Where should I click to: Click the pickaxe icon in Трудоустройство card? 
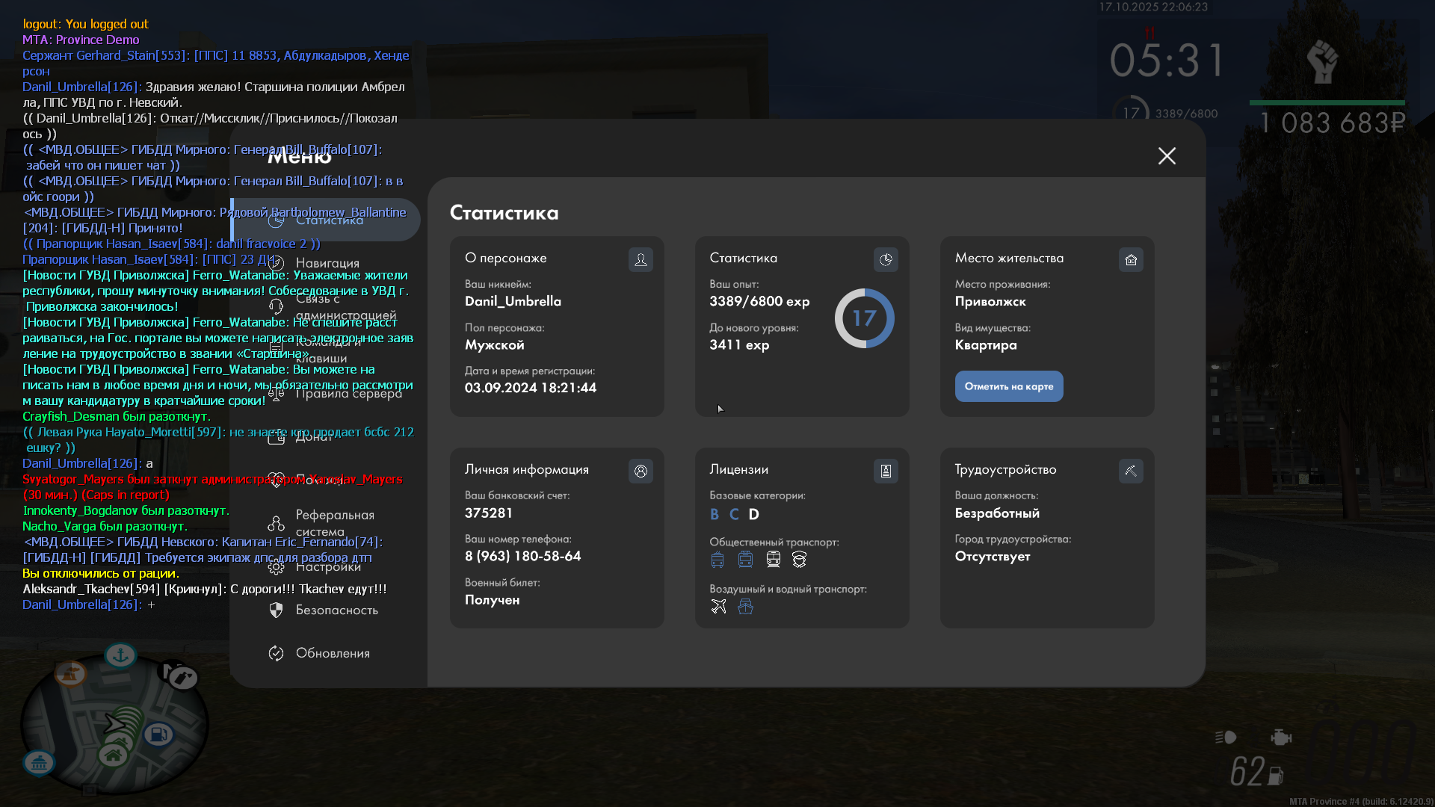click(1131, 471)
